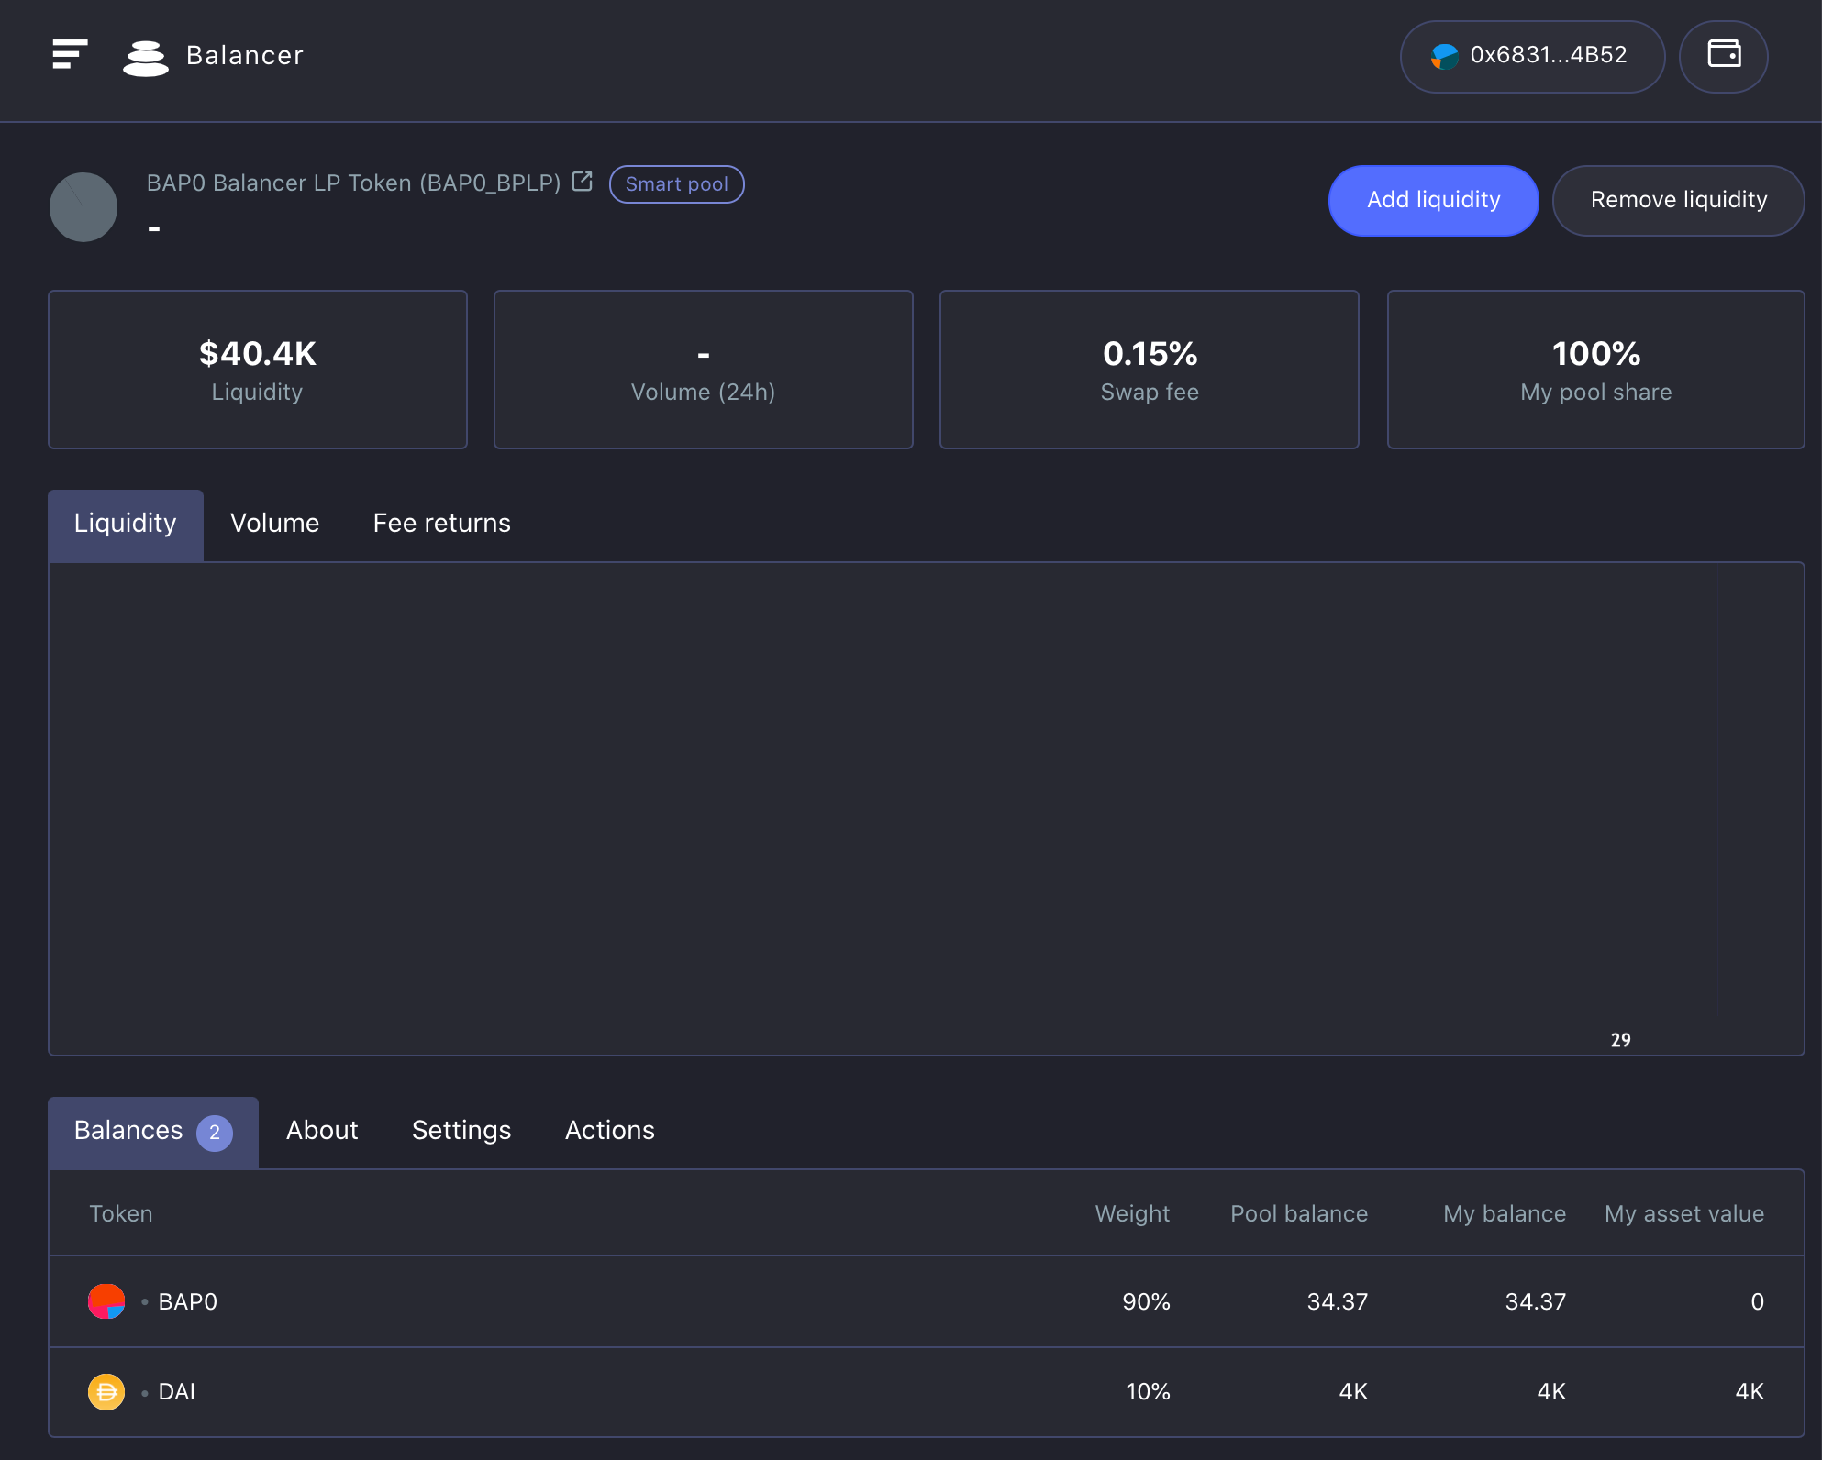Screen dimensions: 1822x1460
Task: Open the Actions tab
Action: pos(610,1131)
